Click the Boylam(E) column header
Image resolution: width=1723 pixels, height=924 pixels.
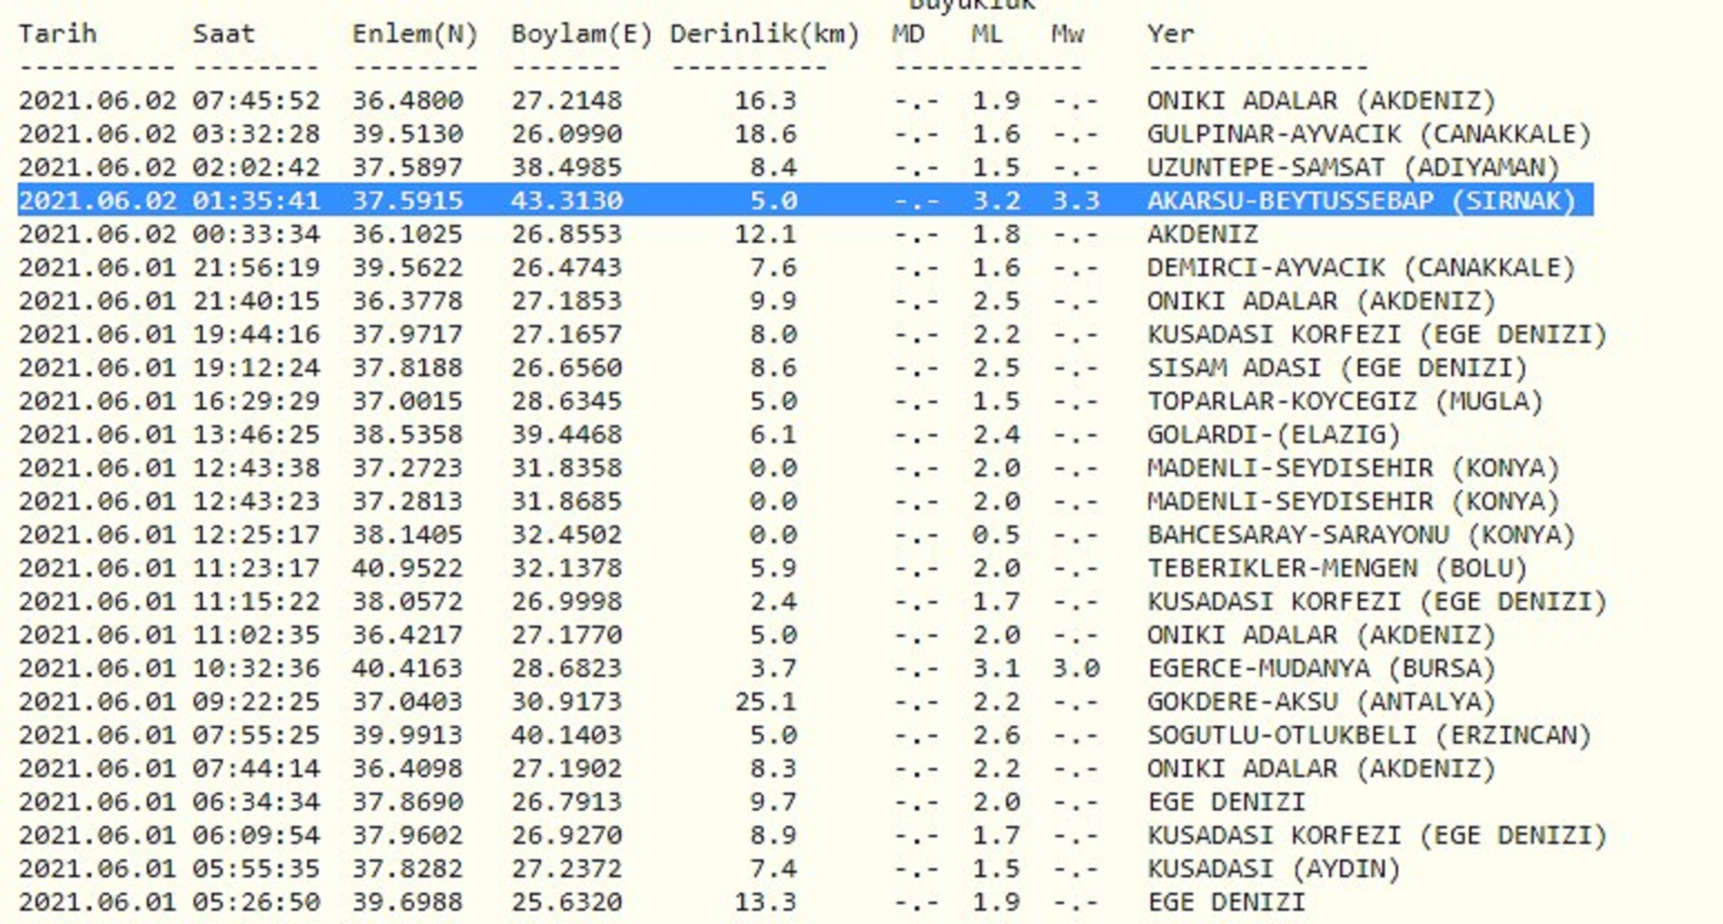click(x=581, y=33)
